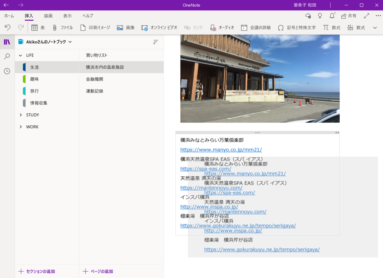
Task: Click ページの追加 to add a page
Action: pyautogui.click(x=98, y=271)
